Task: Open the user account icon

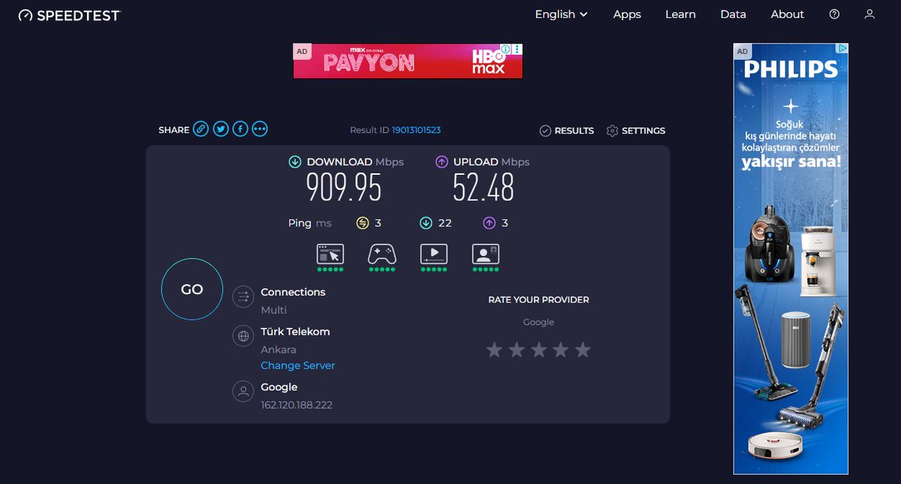Action: click(x=869, y=14)
